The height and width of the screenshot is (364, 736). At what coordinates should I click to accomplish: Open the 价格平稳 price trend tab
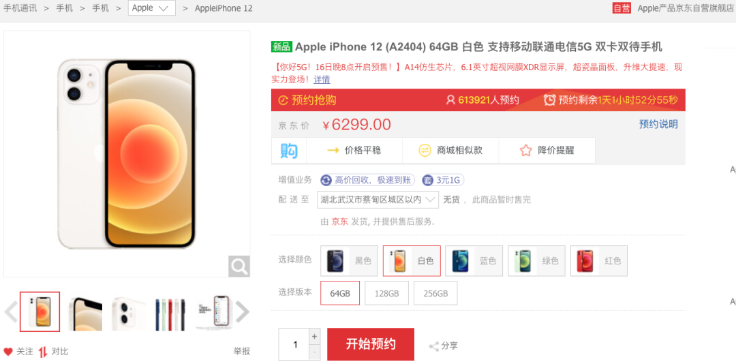click(354, 150)
